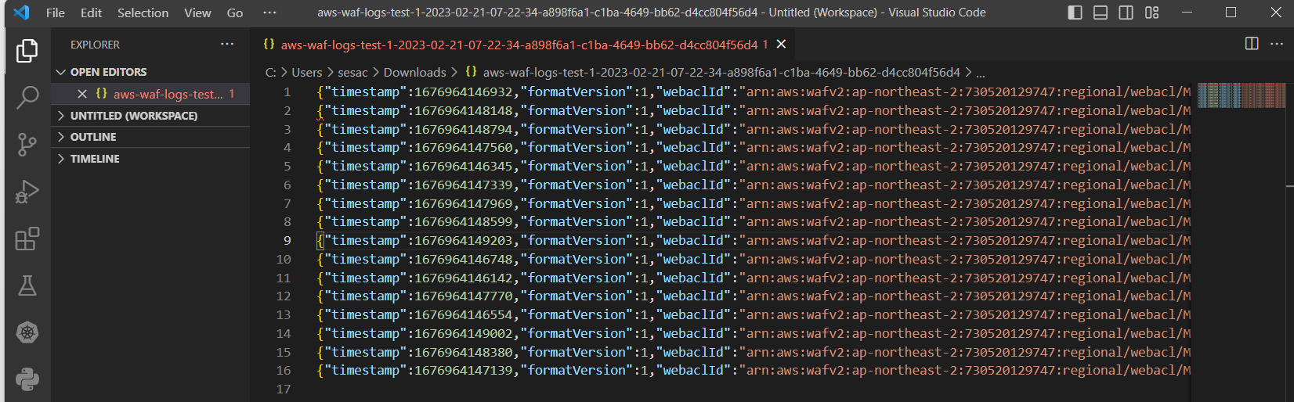Viewport: 1294px width, 402px height.
Task: Click timestamp 1676964146748 on line 10
Action: (x=464, y=259)
